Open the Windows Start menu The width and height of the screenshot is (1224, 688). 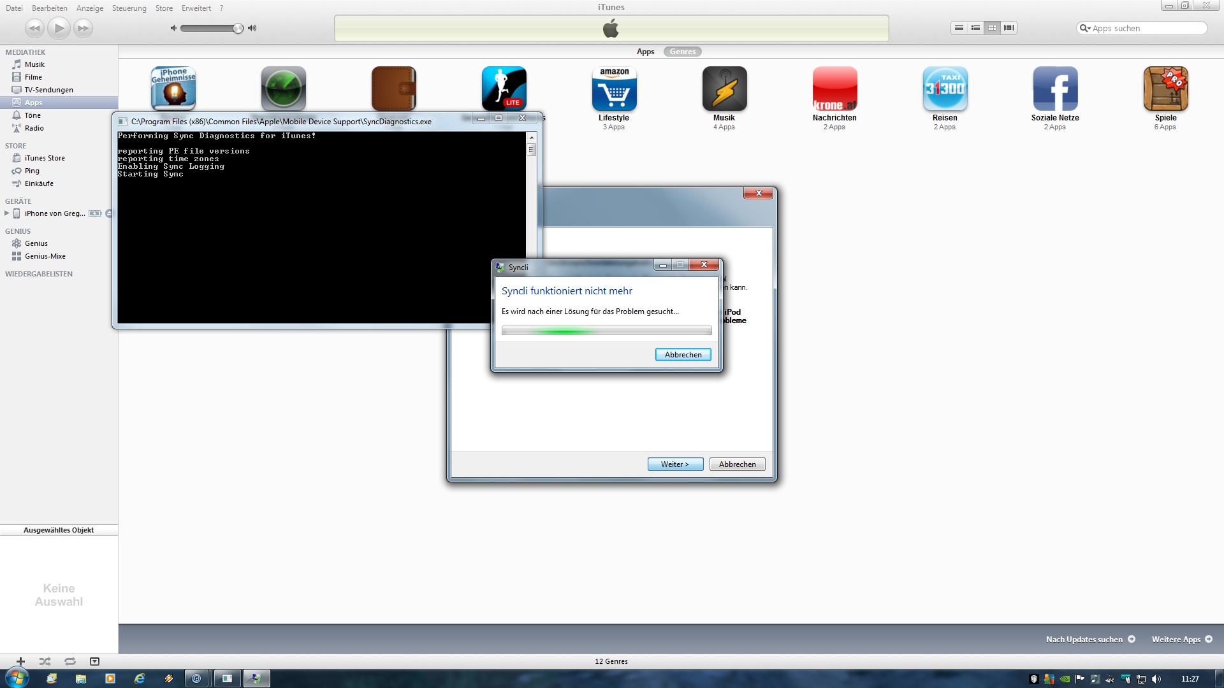pos(17,678)
